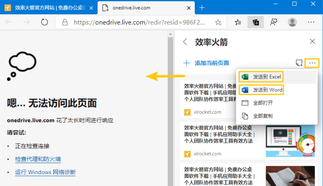Screen dimensions: 323x186
Task: Click the browser back arrow button
Action: 9,22
